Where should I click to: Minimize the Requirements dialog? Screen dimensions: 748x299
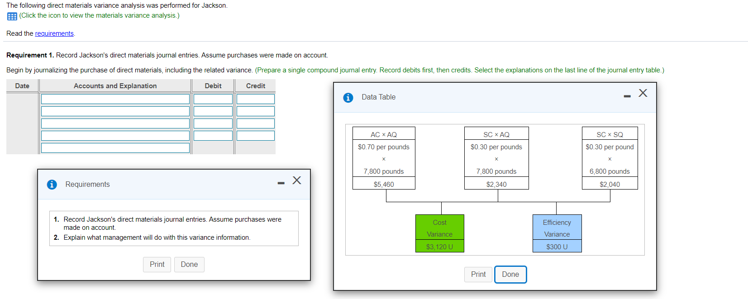281,183
